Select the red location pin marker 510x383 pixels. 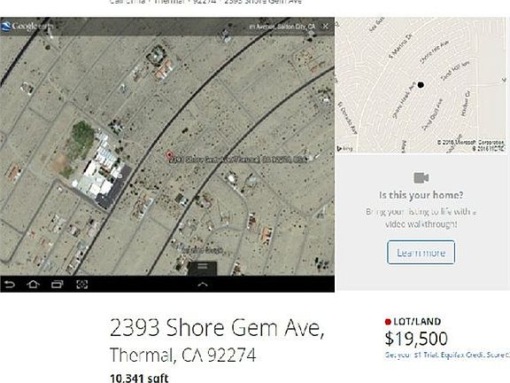(169, 155)
